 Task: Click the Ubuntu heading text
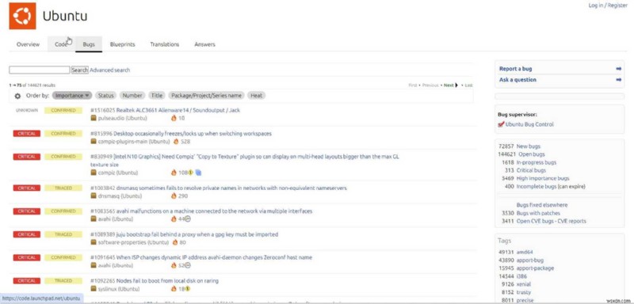[65, 16]
